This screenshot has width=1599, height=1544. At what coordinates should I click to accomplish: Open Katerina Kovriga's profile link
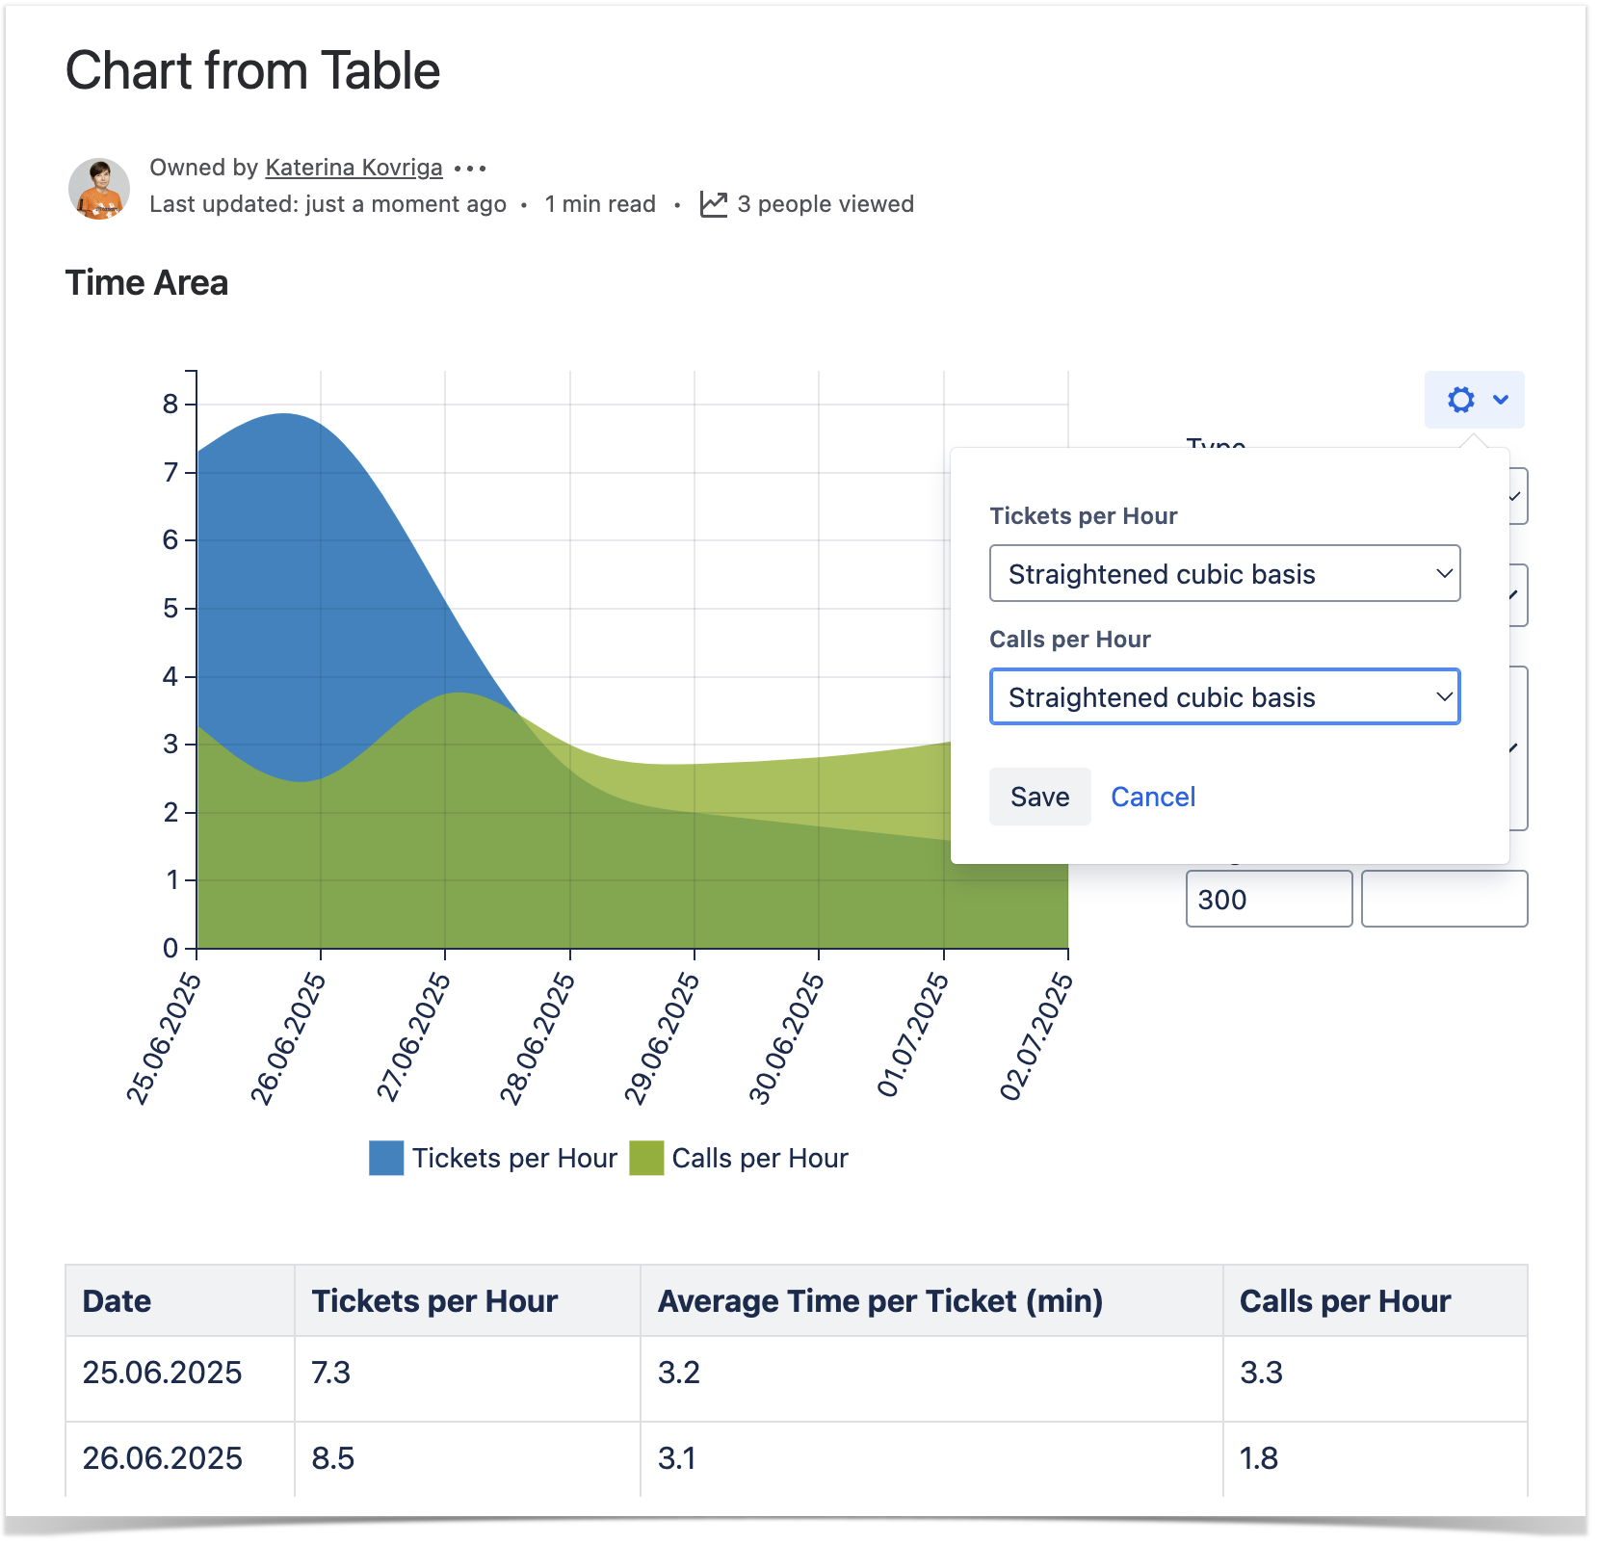click(354, 168)
